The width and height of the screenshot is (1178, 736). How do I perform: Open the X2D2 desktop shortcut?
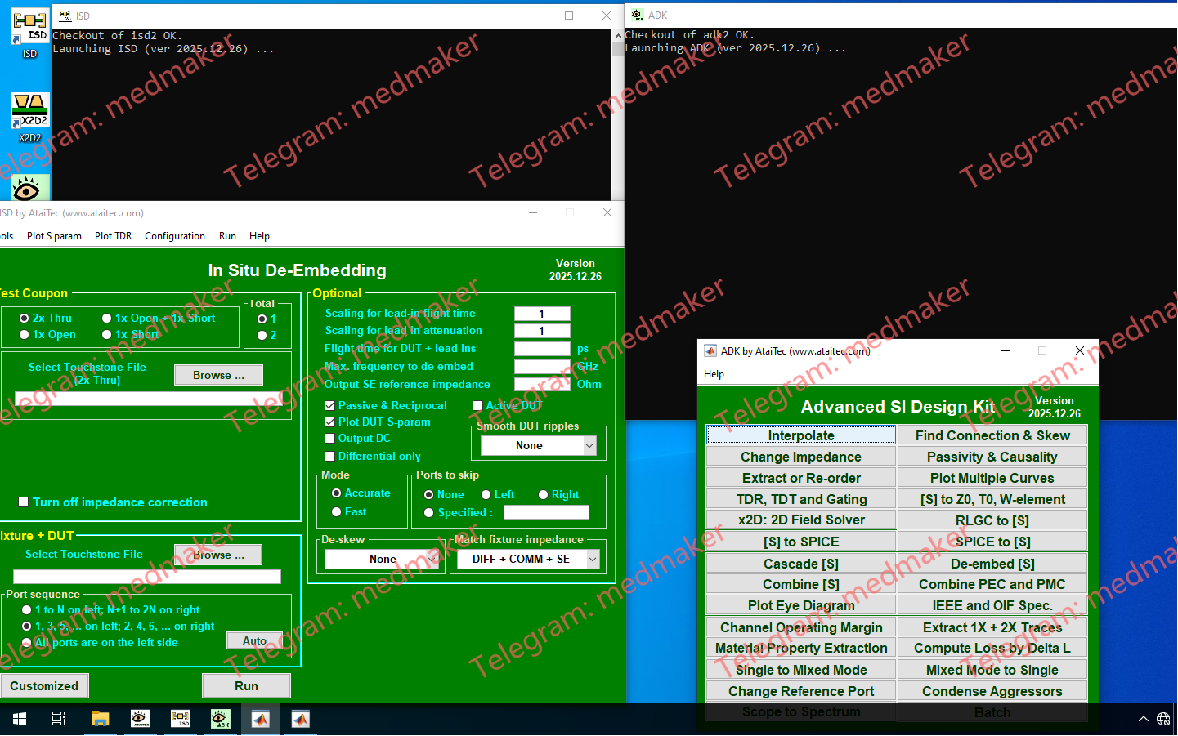coord(29,110)
